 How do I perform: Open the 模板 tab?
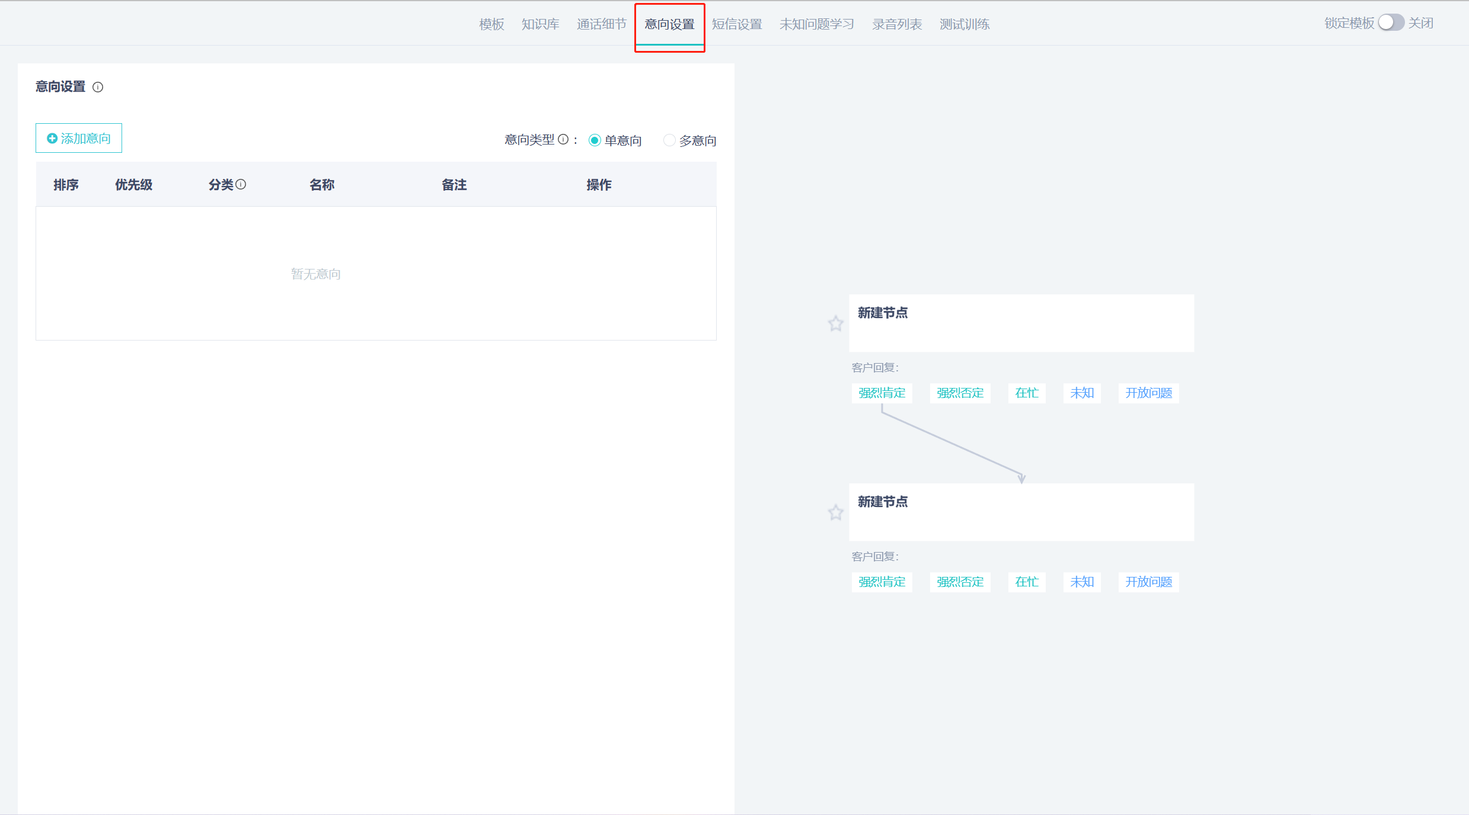pos(491,24)
